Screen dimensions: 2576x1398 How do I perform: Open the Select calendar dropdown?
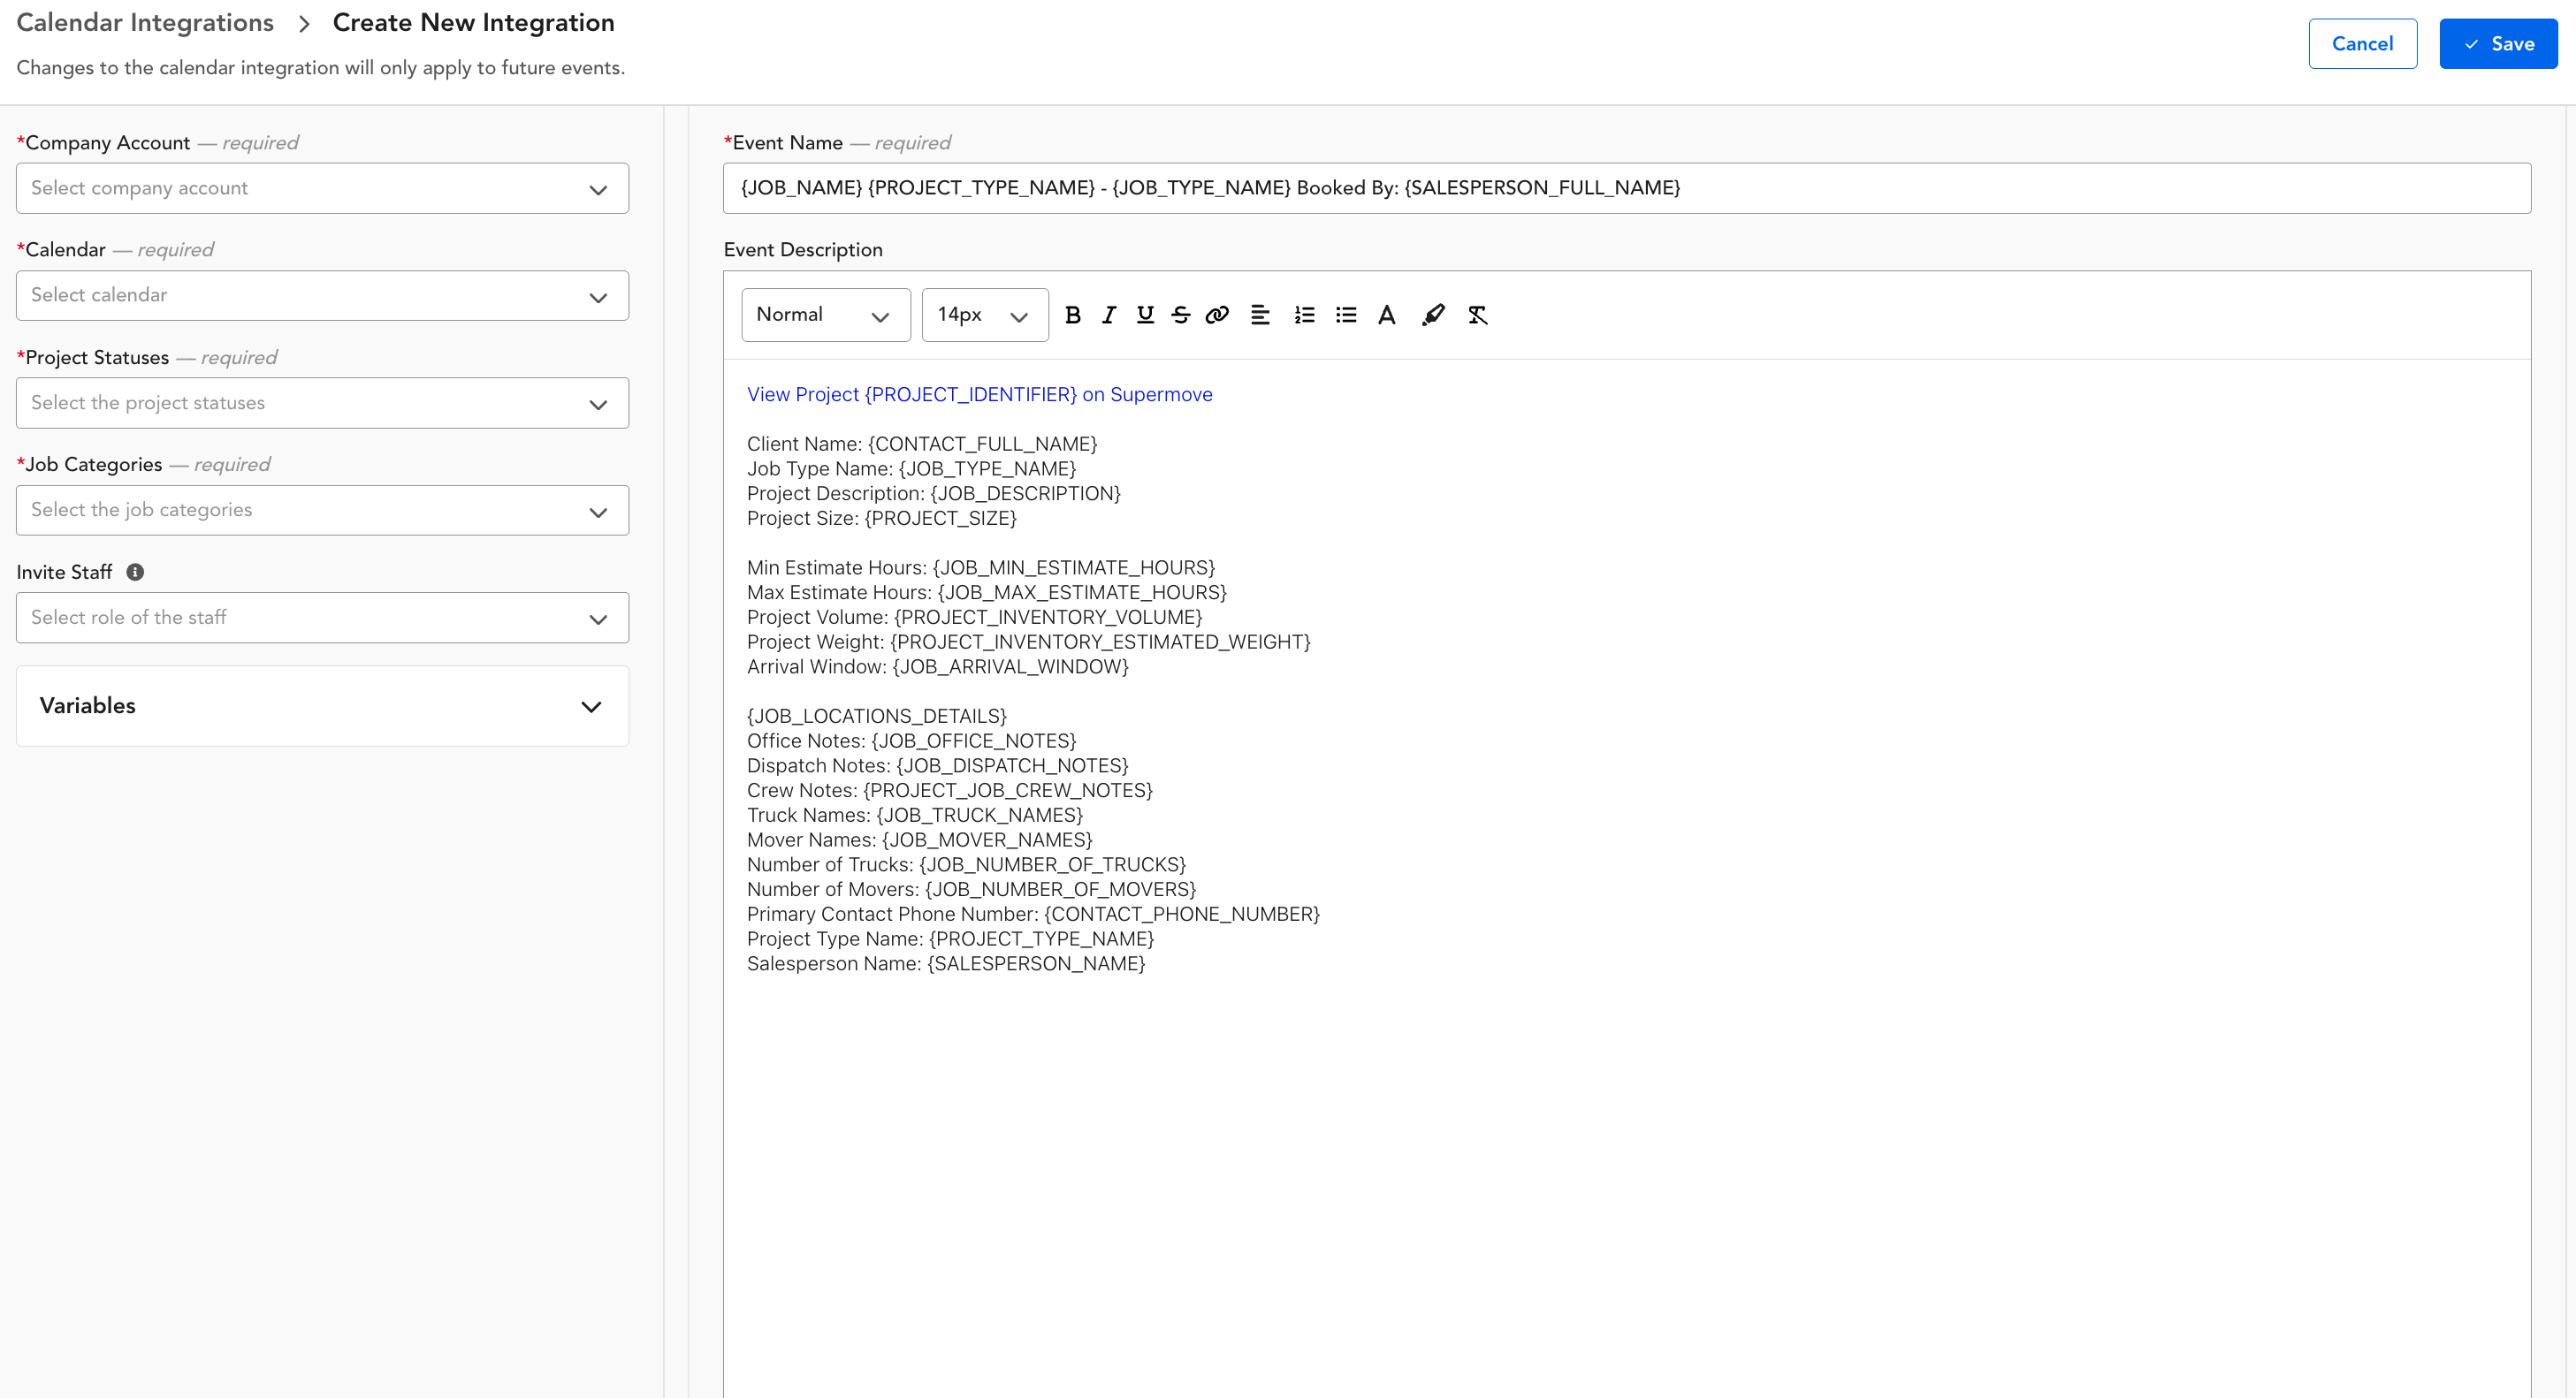[321, 295]
